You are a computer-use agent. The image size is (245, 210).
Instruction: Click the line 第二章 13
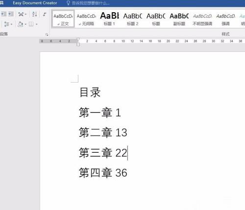pos(103,132)
